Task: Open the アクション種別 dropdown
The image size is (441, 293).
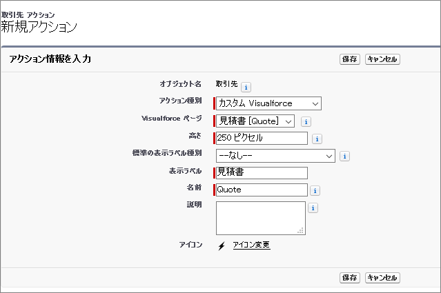Action: (268, 103)
